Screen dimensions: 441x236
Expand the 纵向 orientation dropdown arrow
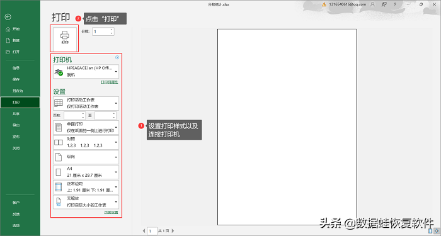pos(116,157)
